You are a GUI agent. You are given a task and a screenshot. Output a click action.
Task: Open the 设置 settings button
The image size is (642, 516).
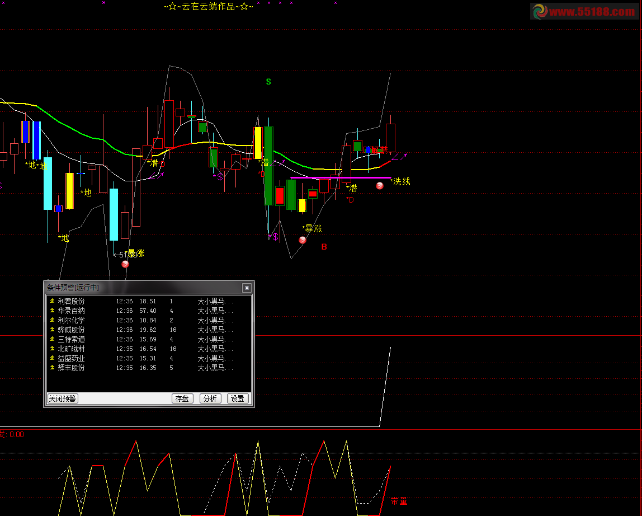238,398
